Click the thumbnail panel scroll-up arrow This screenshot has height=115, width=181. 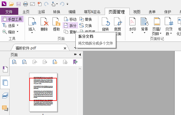pos(80,69)
